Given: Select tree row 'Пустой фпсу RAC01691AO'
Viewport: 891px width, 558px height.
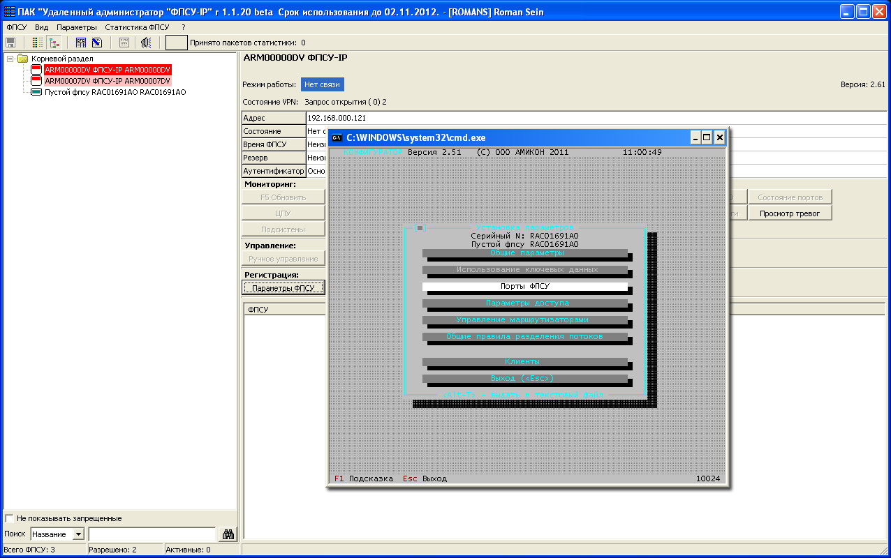Looking at the screenshot, I should (x=115, y=92).
